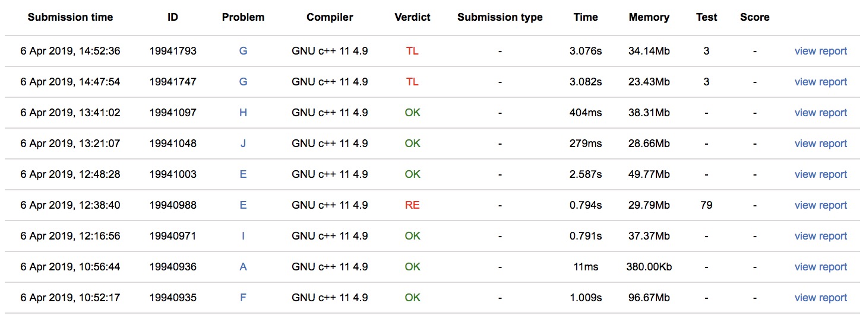View report for RE submission 19940988
Image resolution: width=866 pixels, height=319 pixels.
pos(820,205)
